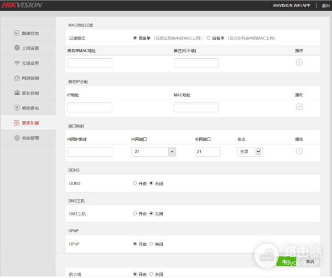The height and width of the screenshot is (278, 332).
Task: Focus the 外网端口 input field
Action: (207, 152)
